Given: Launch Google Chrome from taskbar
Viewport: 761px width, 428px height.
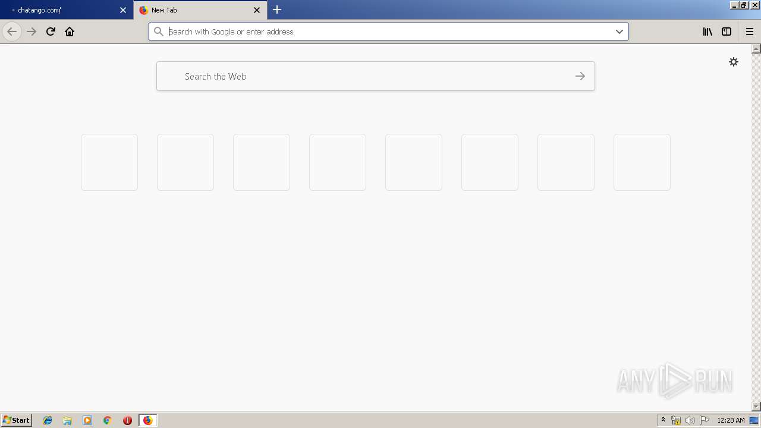Looking at the screenshot, I should click(x=108, y=420).
